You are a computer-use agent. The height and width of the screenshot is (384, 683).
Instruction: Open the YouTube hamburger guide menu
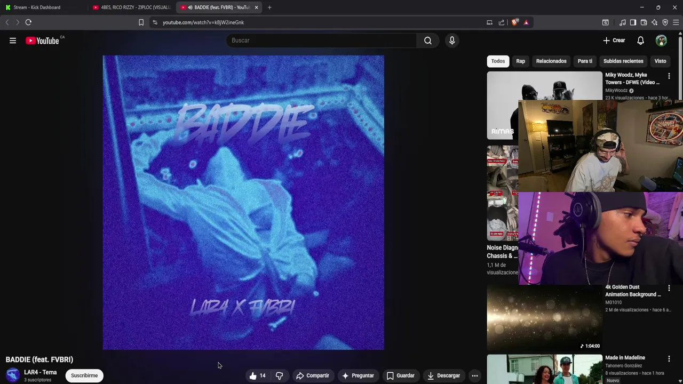(x=13, y=41)
